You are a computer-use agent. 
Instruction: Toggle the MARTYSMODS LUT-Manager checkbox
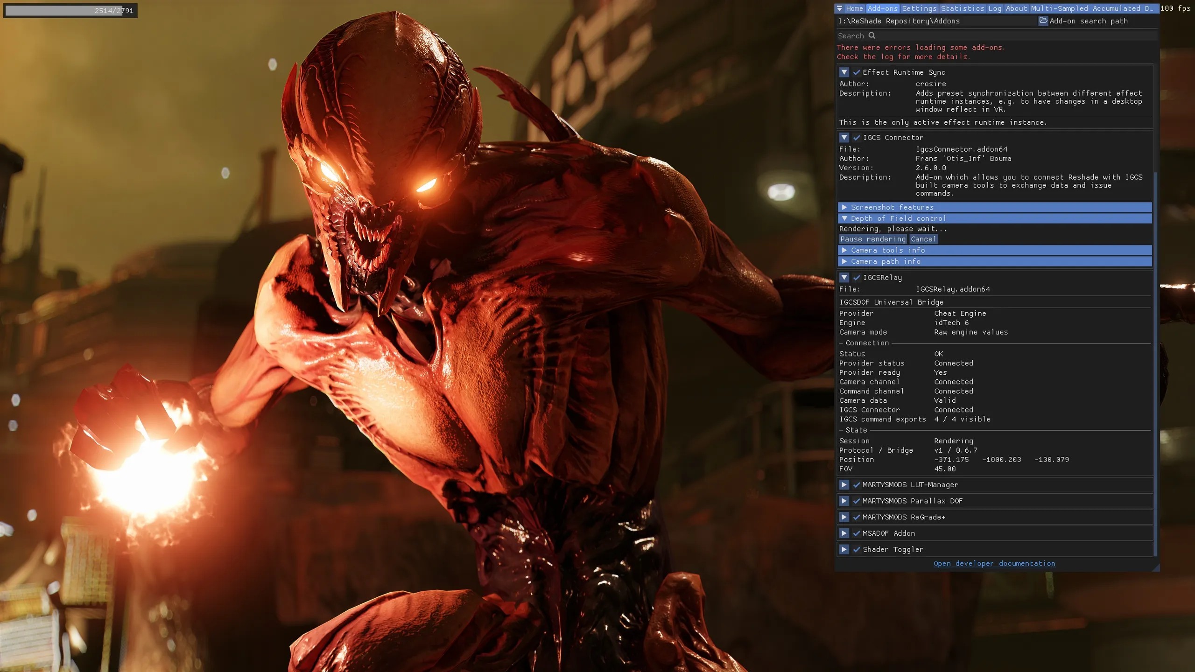[x=857, y=485]
